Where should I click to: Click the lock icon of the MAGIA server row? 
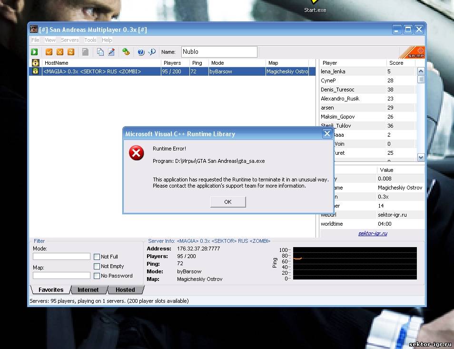pyautogui.click(x=35, y=71)
